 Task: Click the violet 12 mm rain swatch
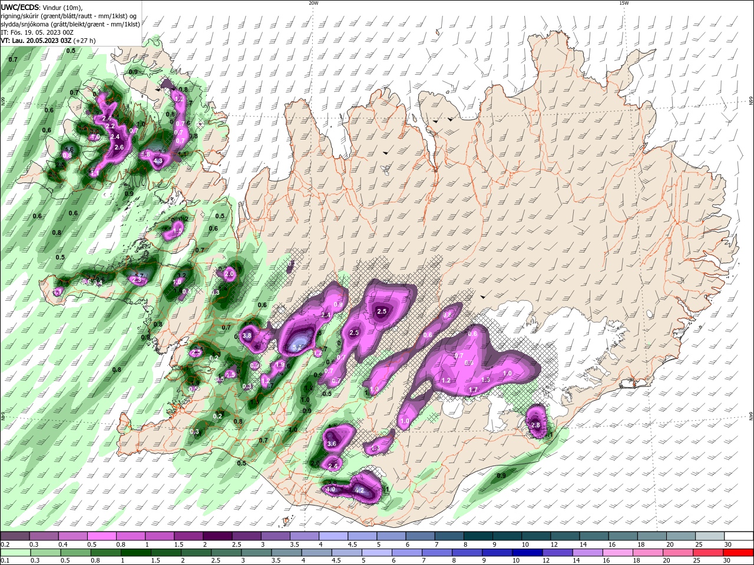(x=558, y=553)
